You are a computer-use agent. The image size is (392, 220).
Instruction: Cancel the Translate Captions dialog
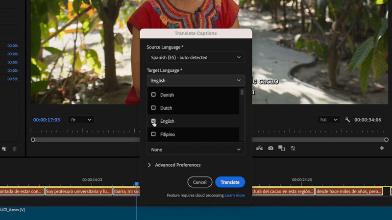199,182
